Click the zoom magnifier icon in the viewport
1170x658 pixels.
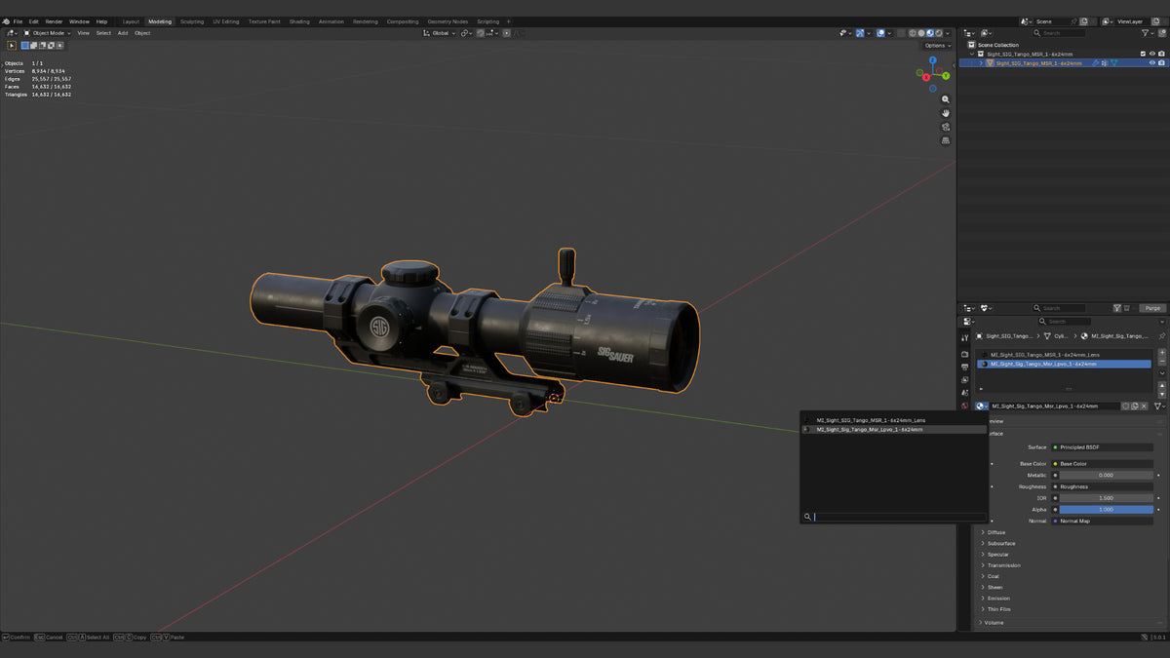(x=946, y=99)
